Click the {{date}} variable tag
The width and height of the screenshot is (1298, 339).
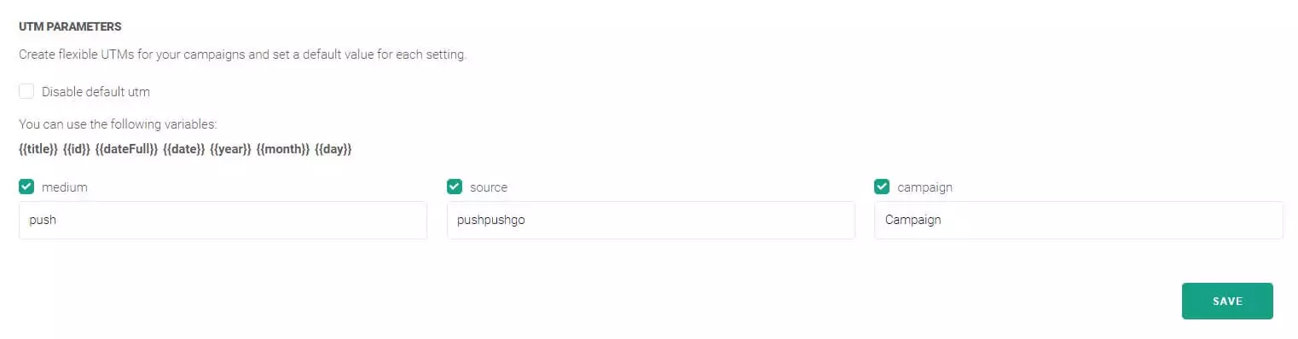pyautogui.click(x=184, y=149)
